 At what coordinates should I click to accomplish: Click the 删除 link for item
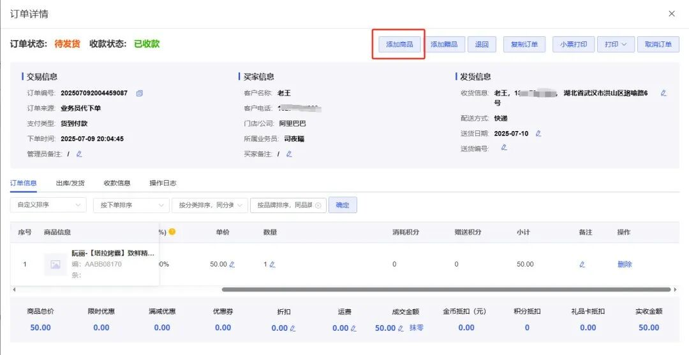(625, 264)
